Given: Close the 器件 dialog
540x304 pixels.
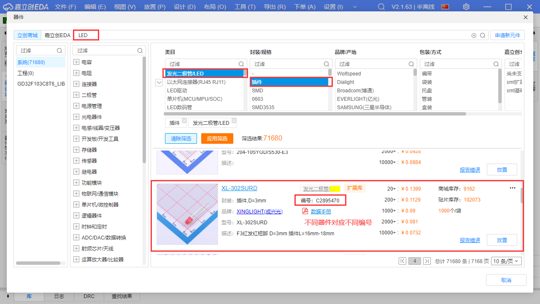Looking at the screenshot, I should tap(525, 17).
